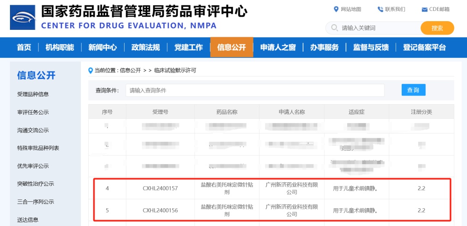
Task: Open 申请人之窗 in the nav bar
Action: [x=278, y=48]
